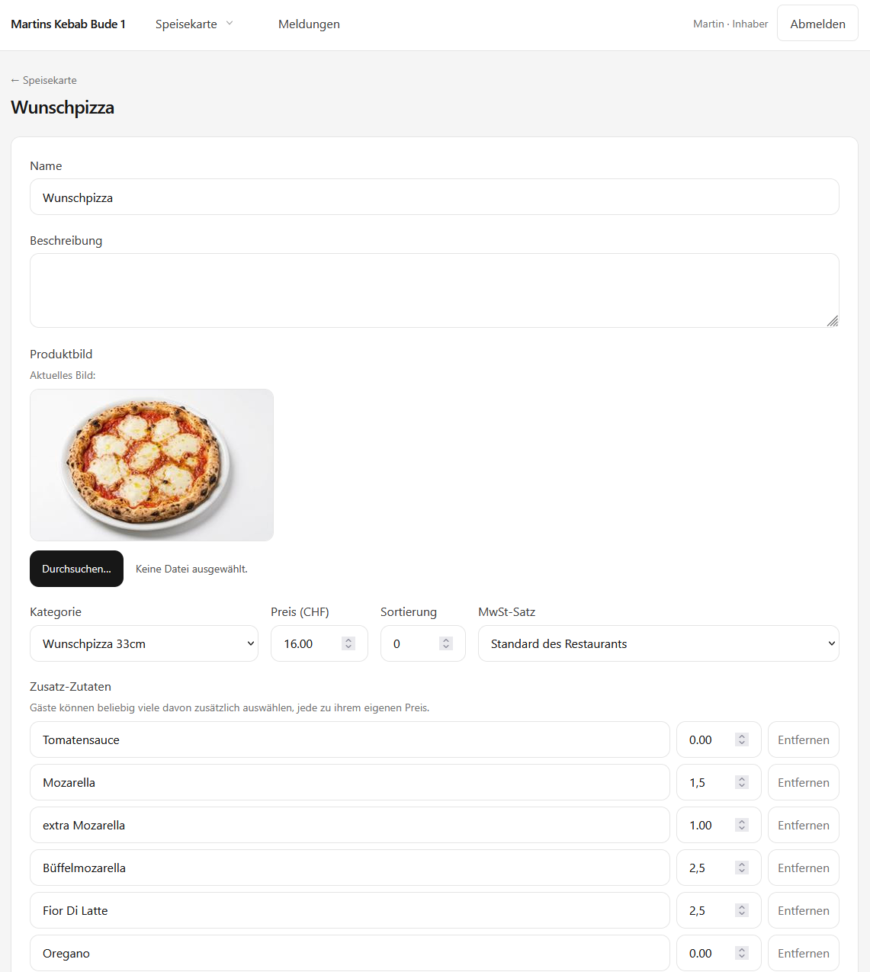Screen dimensions: 870x972
Task: Edit the Fior Di Latte ingredient name field
Action: (350, 910)
